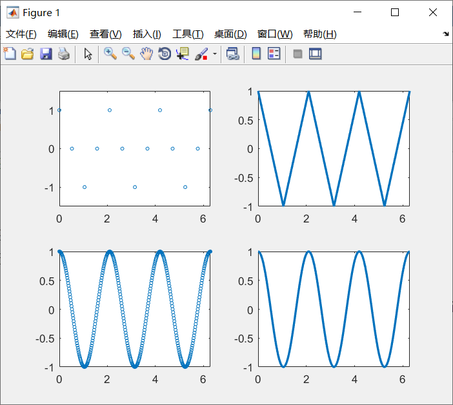Viewport: 453px width, 405px height.
Task: Open the 窗口(W) menu
Action: coord(275,34)
